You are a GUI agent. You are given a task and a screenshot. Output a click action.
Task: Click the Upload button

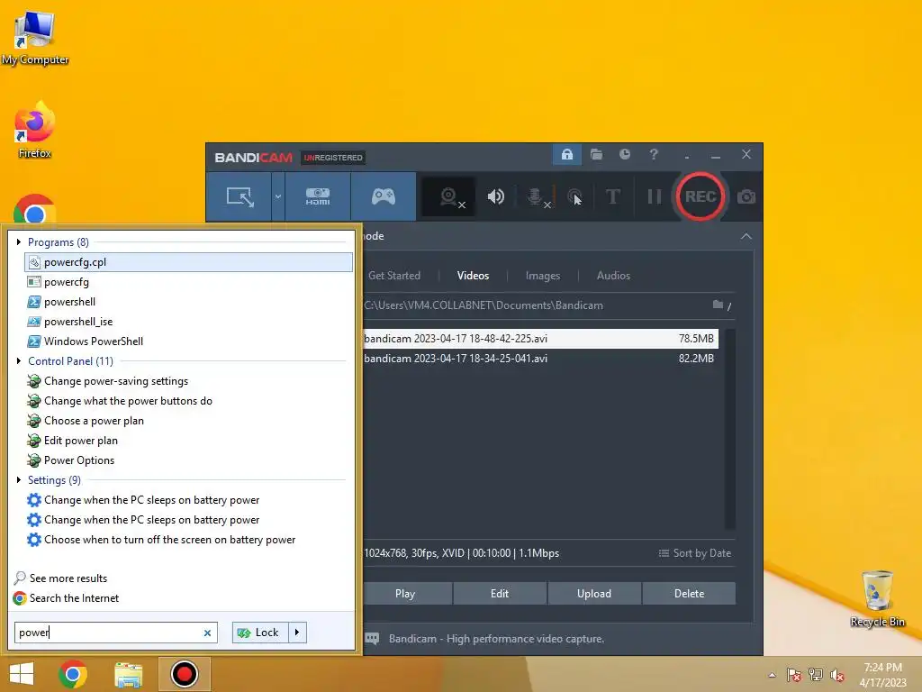pyautogui.click(x=594, y=593)
